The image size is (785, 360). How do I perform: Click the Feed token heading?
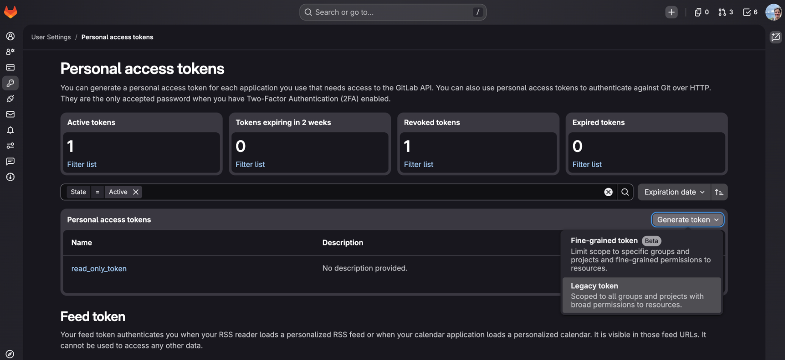93,316
